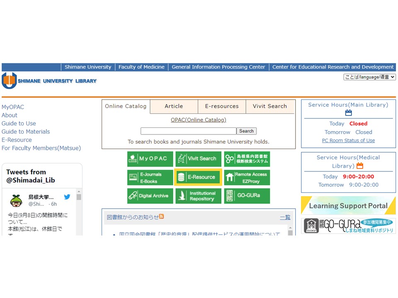The width and height of the screenshot is (398, 298).
Task: Open the Institutional Repository tile
Action: [198, 196]
